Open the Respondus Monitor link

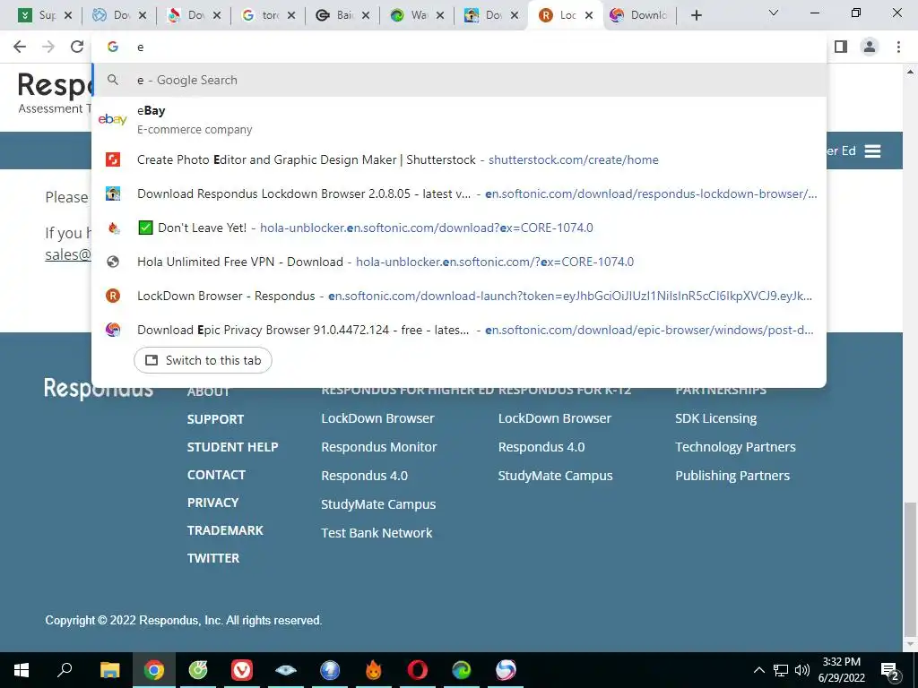click(379, 447)
